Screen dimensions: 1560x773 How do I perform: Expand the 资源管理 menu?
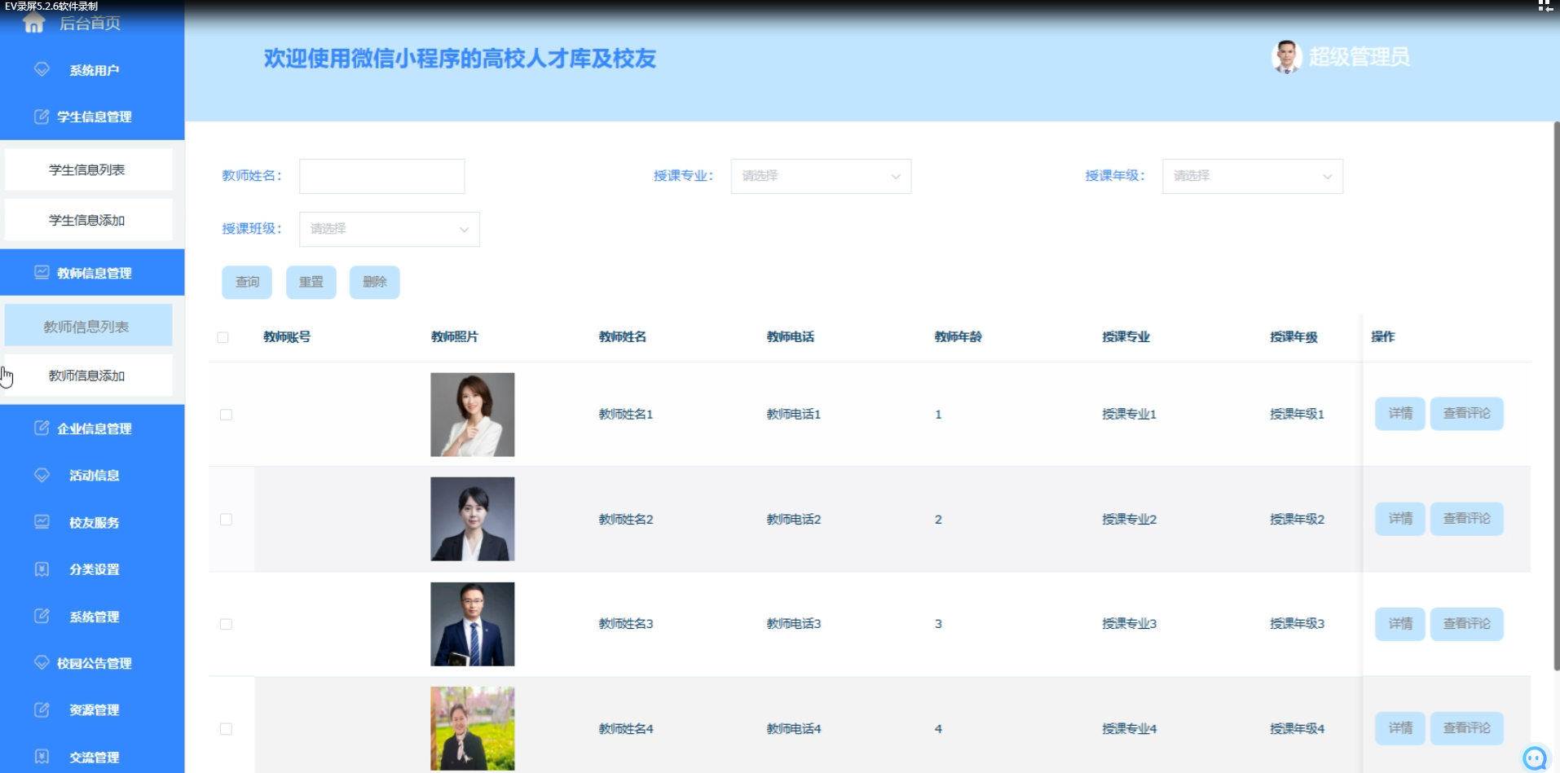pos(92,710)
